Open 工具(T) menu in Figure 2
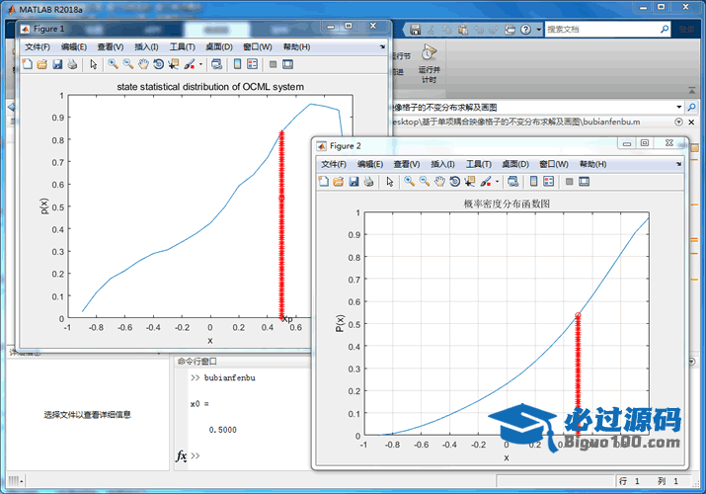Viewport: 706px width, 494px height. [x=479, y=164]
